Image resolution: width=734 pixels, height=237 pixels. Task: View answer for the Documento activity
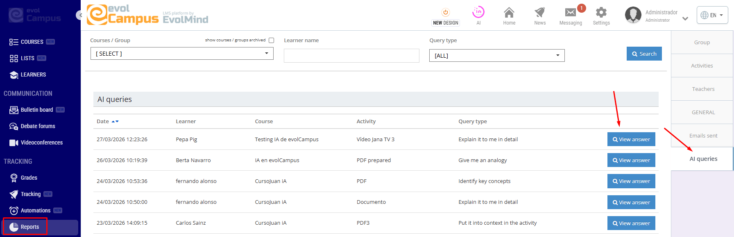pyautogui.click(x=631, y=202)
